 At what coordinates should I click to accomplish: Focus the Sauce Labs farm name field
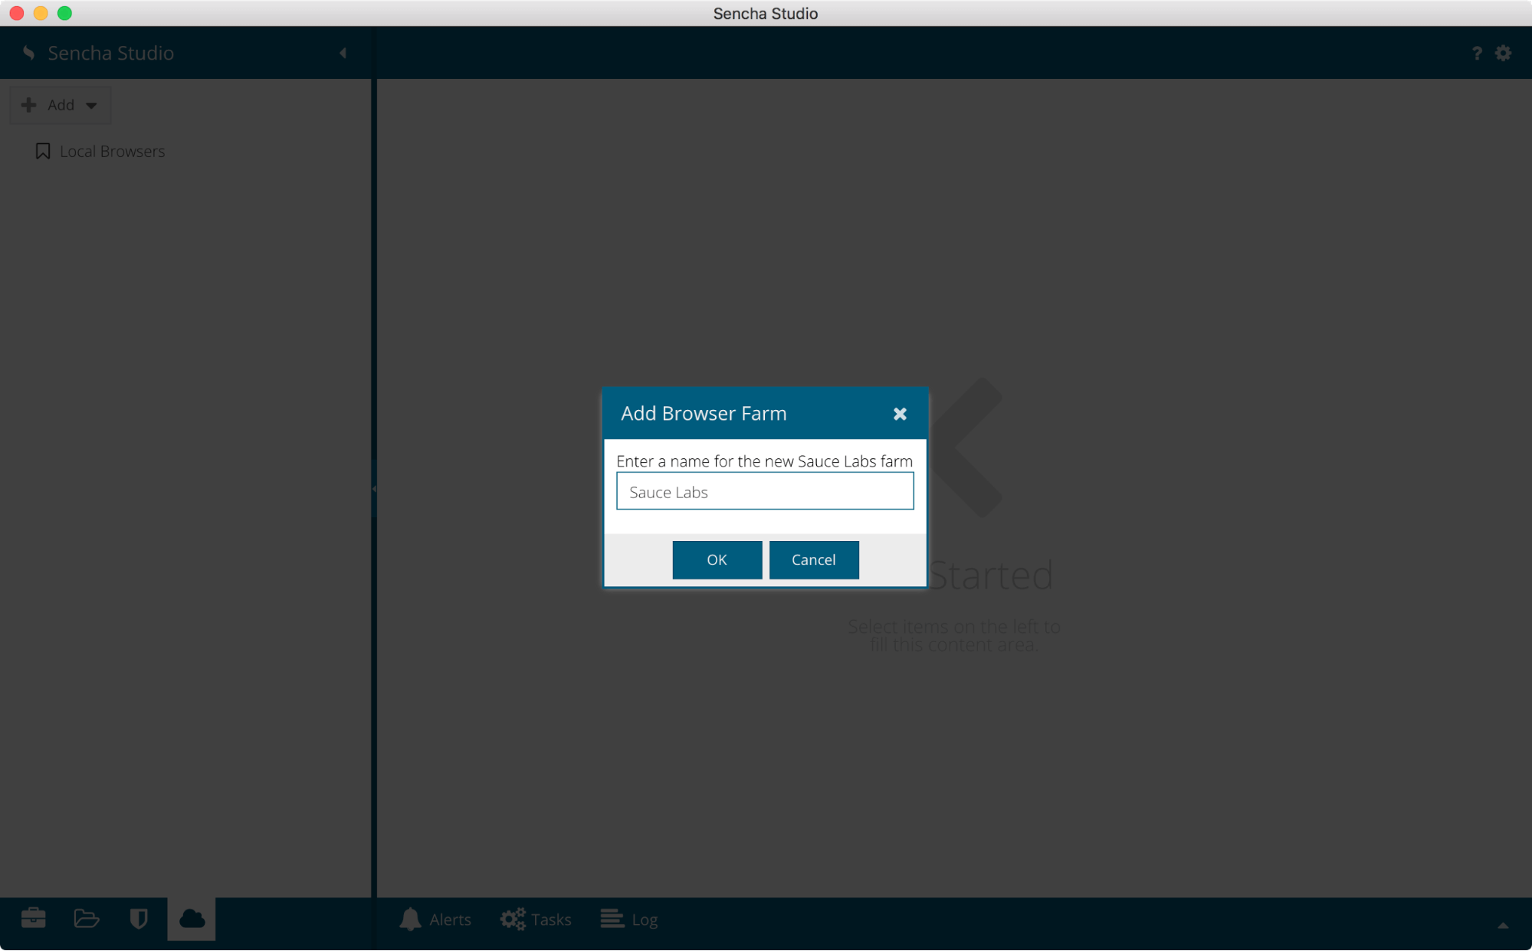765,491
